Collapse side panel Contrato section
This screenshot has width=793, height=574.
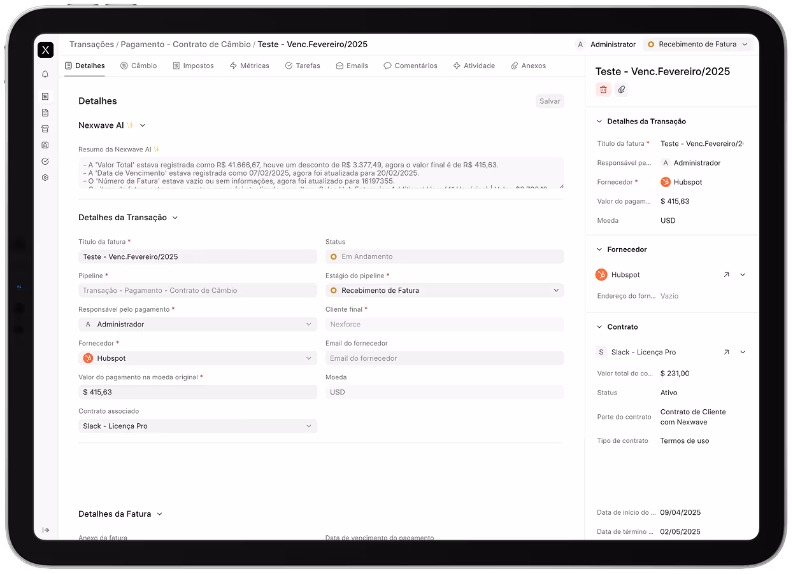[x=599, y=327]
